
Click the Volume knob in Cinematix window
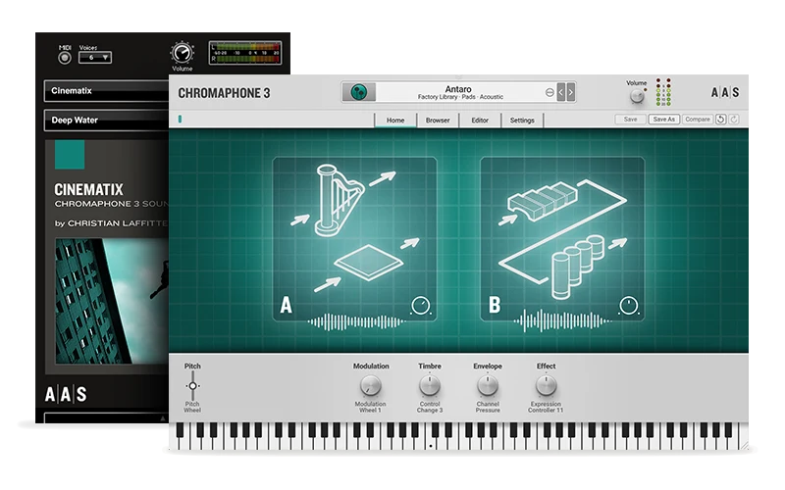point(183,53)
